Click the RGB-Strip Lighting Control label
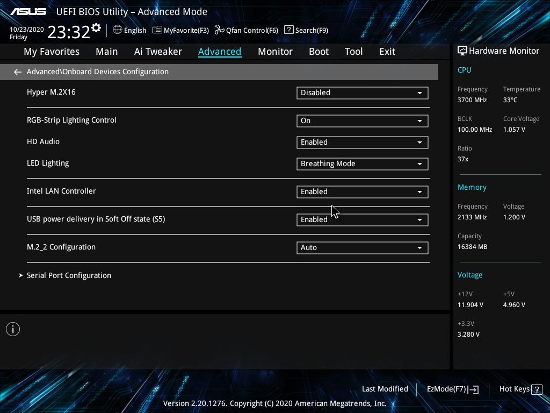The image size is (550, 413). (71, 120)
